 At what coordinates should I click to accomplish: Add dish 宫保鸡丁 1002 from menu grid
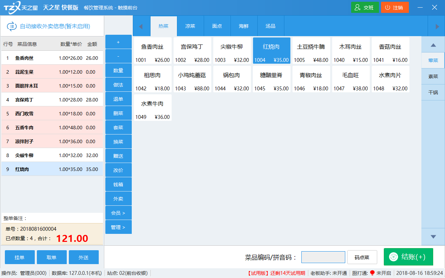(192, 51)
